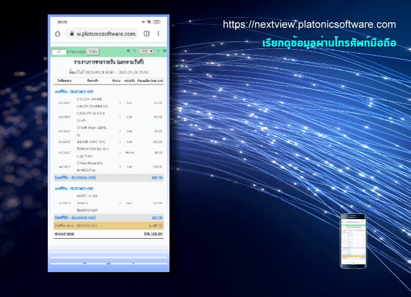Click the Wi-Fi status icon
This screenshot has height=297, width=411.
[149, 22]
